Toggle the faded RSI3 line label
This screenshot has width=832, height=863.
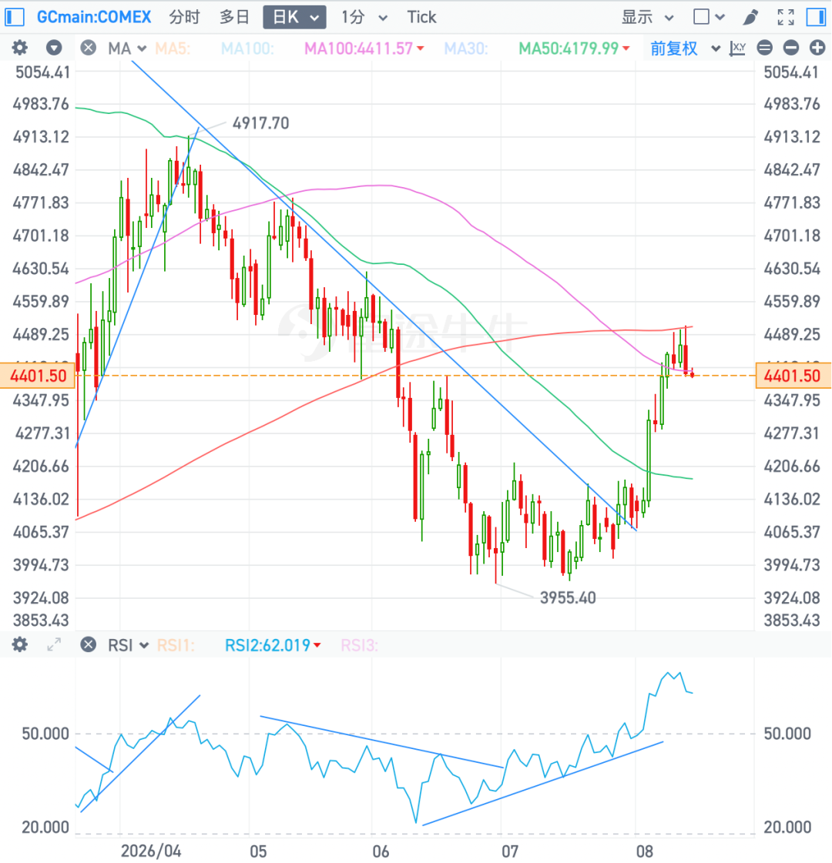point(360,645)
